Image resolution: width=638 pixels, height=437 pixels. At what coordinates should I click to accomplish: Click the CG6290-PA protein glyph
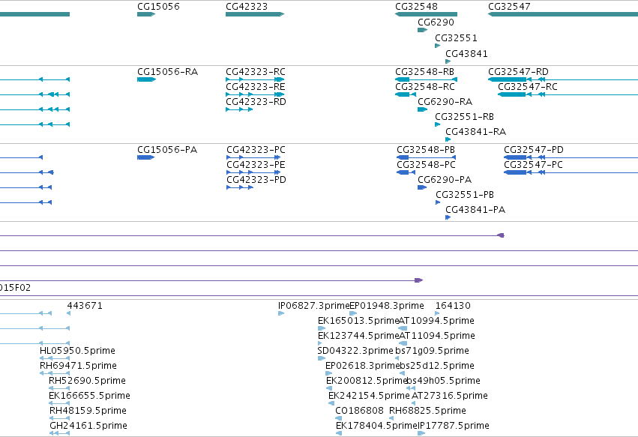[x=422, y=187]
